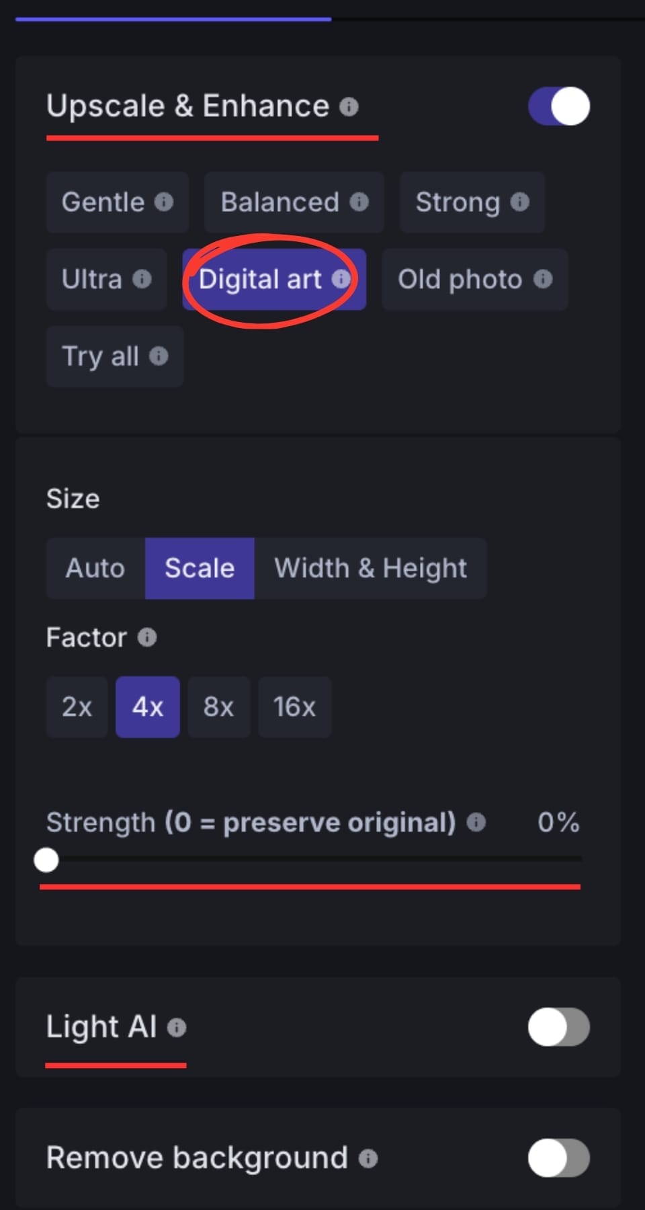Disable the Upscale & Enhance toggle
Image resolution: width=645 pixels, height=1210 pixels.
pyautogui.click(x=558, y=106)
